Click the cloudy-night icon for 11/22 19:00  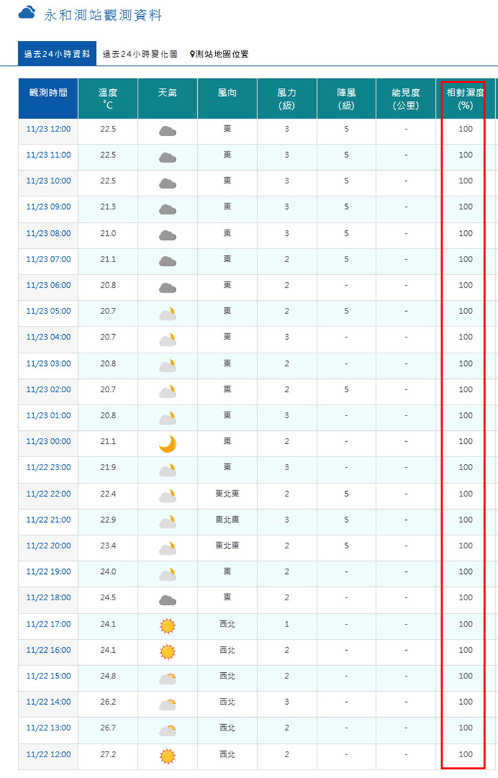tap(167, 574)
